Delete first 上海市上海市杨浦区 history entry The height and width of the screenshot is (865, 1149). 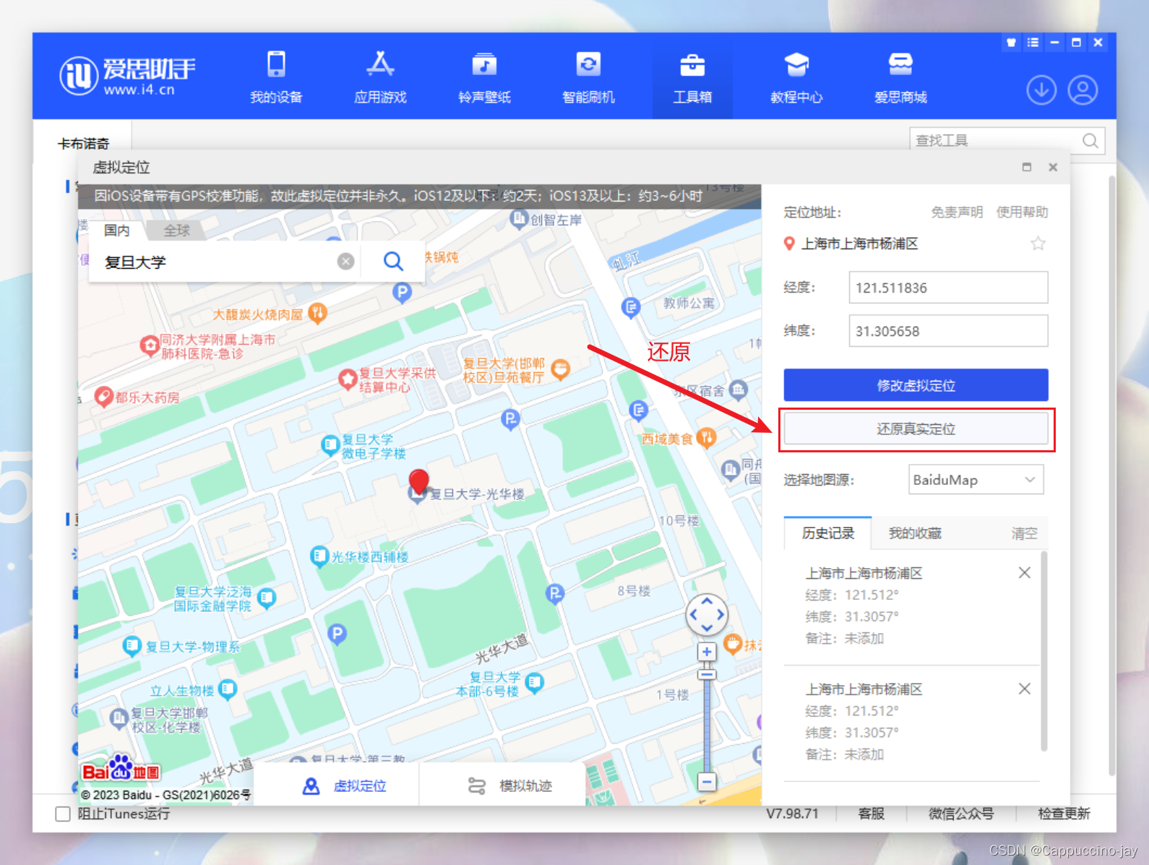[1025, 572]
